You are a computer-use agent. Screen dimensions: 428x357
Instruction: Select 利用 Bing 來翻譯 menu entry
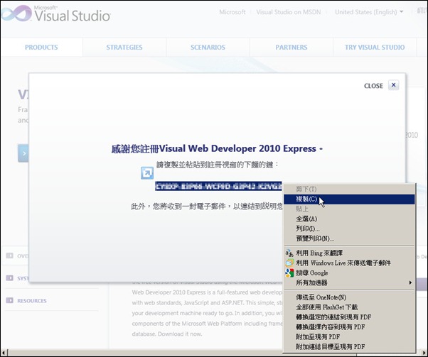point(349,253)
